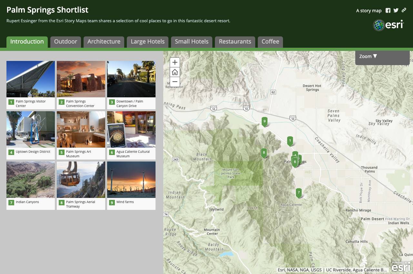
Task: Go to the Restaurants tab
Action: click(235, 42)
